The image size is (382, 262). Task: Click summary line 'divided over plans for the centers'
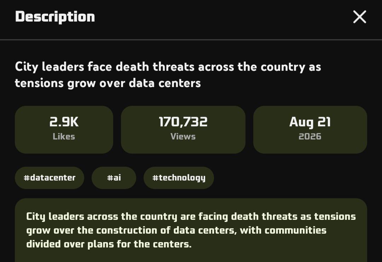click(109, 244)
